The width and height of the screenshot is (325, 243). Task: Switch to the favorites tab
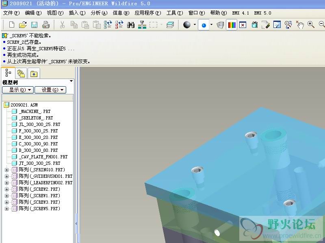[x=34, y=74]
